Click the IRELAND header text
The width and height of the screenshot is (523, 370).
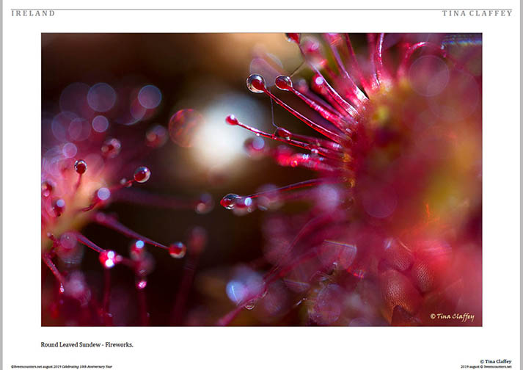click(x=33, y=13)
